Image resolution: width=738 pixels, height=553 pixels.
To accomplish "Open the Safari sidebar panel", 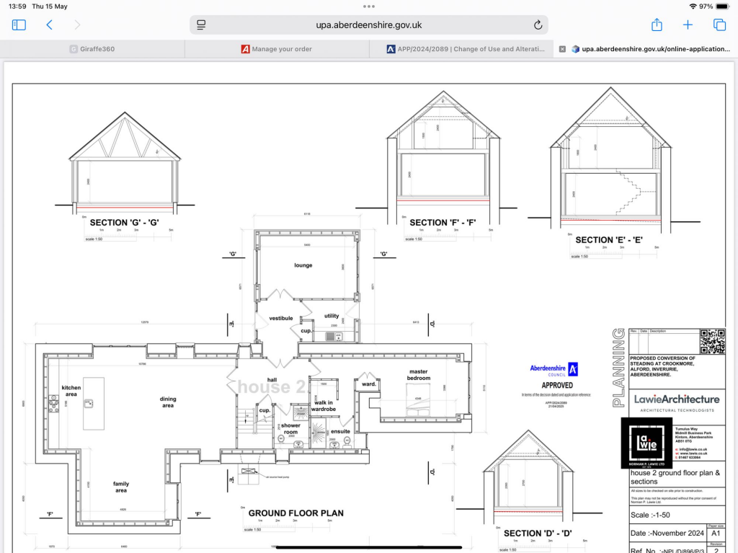I will coord(19,25).
